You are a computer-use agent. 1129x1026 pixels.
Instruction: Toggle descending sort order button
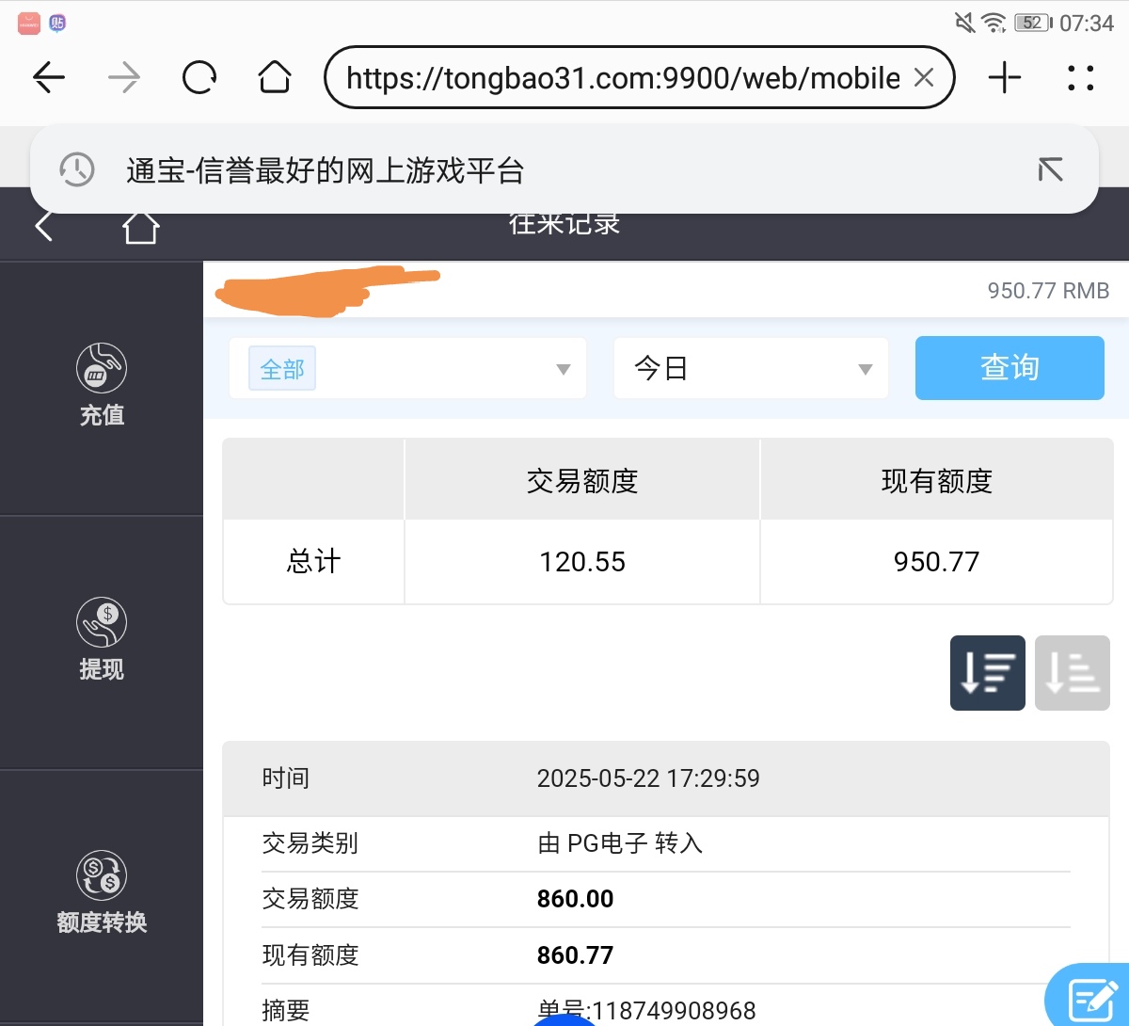click(987, 673)
